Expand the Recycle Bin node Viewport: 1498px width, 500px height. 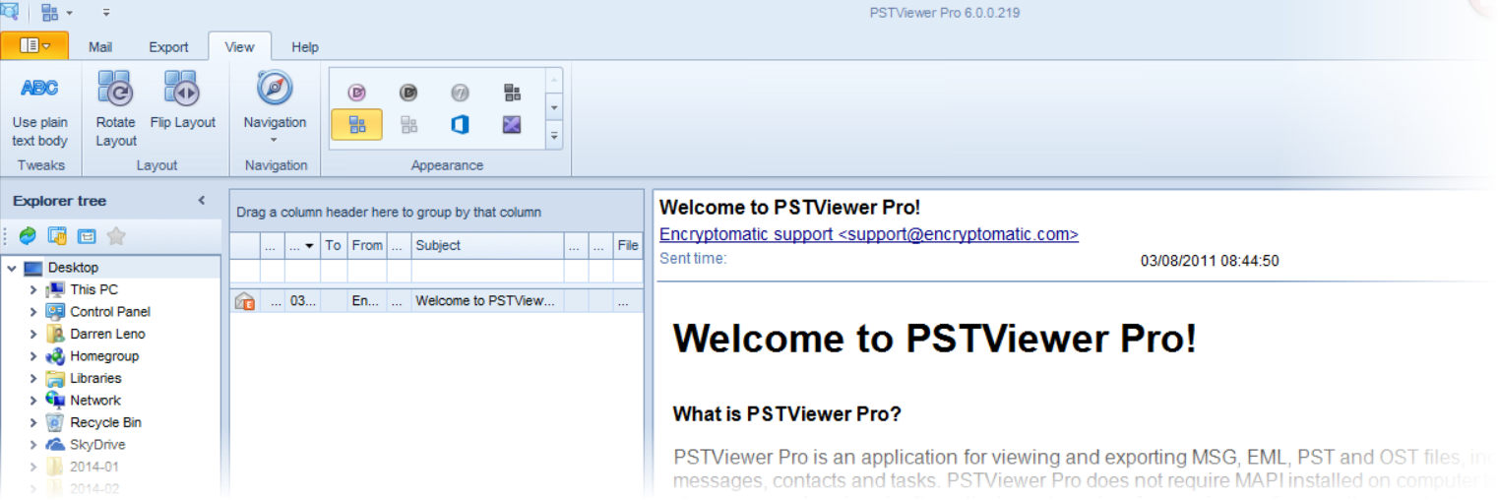(32, 423)
